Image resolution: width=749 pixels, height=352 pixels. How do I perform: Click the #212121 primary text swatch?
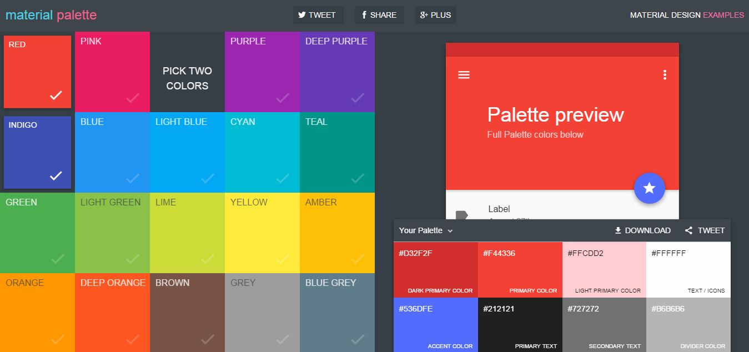point(520,325)
